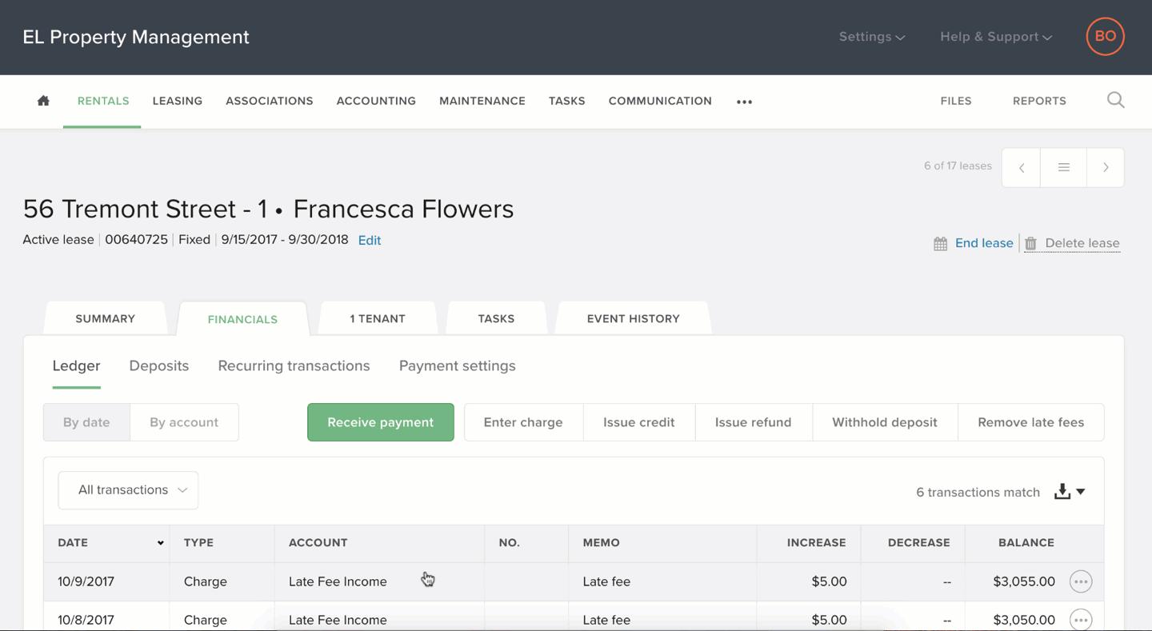Expand the Help & Support menu
1152x631 pixels.
click(995, 37)
